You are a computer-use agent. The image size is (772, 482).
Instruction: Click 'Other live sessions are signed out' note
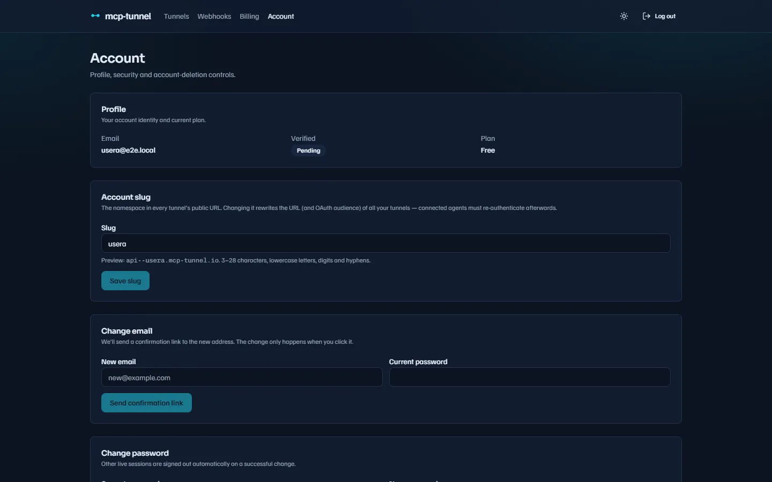[198, 464]
